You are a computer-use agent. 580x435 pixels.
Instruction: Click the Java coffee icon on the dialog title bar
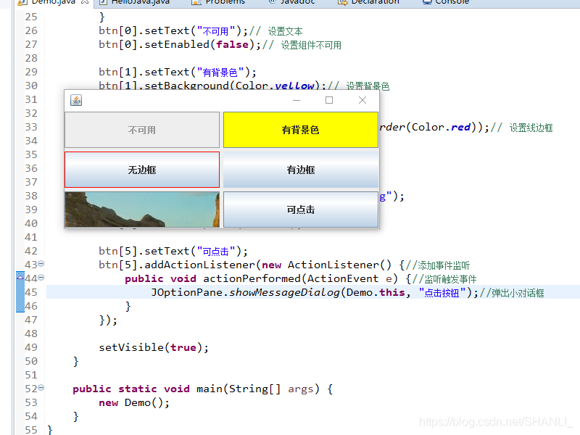pos(75,101)
